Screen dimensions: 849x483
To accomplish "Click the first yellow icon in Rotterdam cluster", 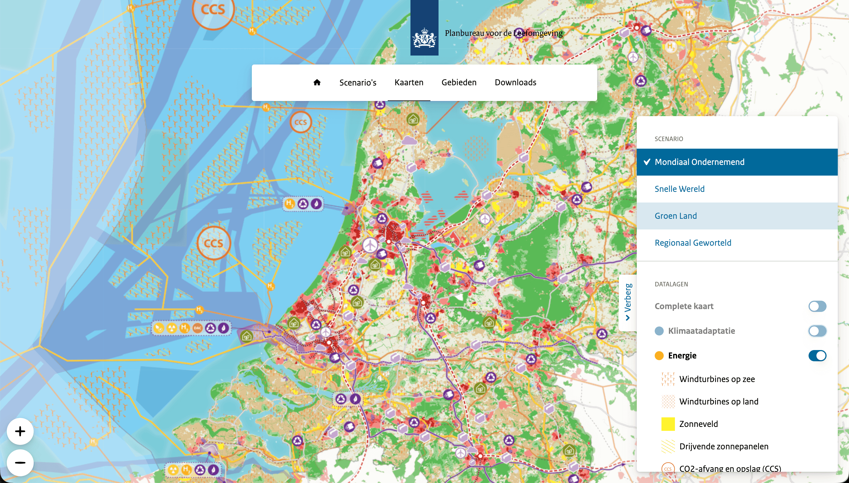I will pyautogui.click(x=159, y=328).
